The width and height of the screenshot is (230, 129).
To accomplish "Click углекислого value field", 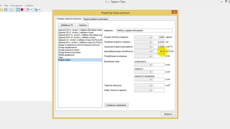I will pyautogui.click(x=159, y=65).
